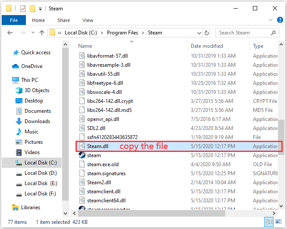Refresh the Steam folder view

[x=206, y=33]
